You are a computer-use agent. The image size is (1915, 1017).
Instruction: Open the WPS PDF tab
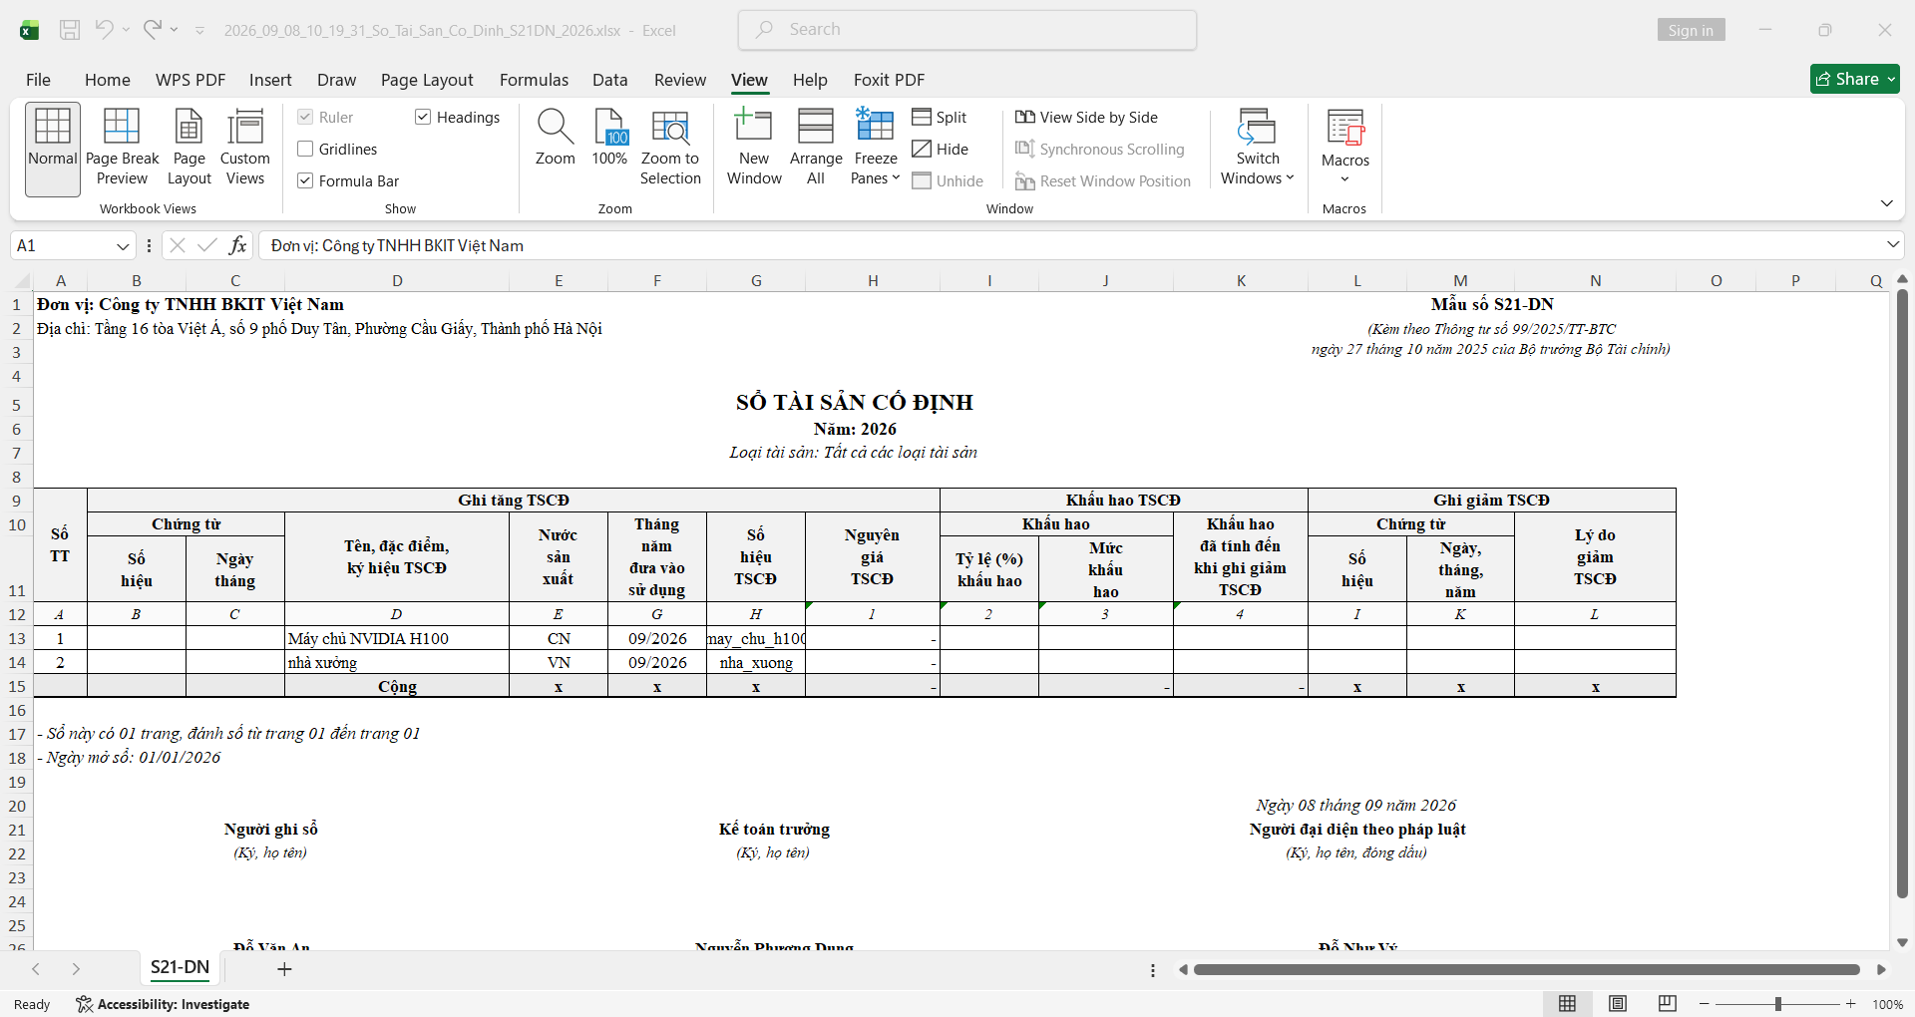(191, 80)
